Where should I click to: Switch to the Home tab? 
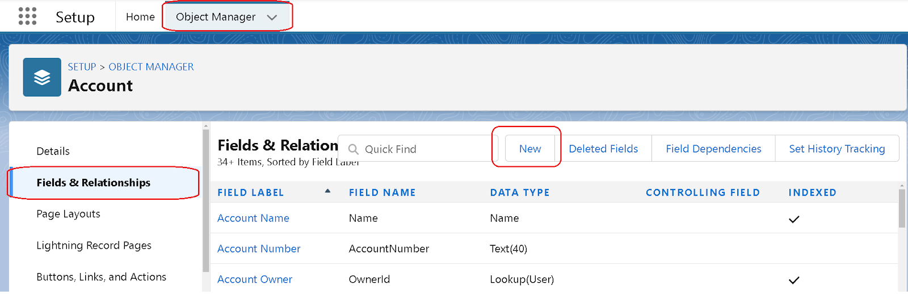[x=140, y=17]
